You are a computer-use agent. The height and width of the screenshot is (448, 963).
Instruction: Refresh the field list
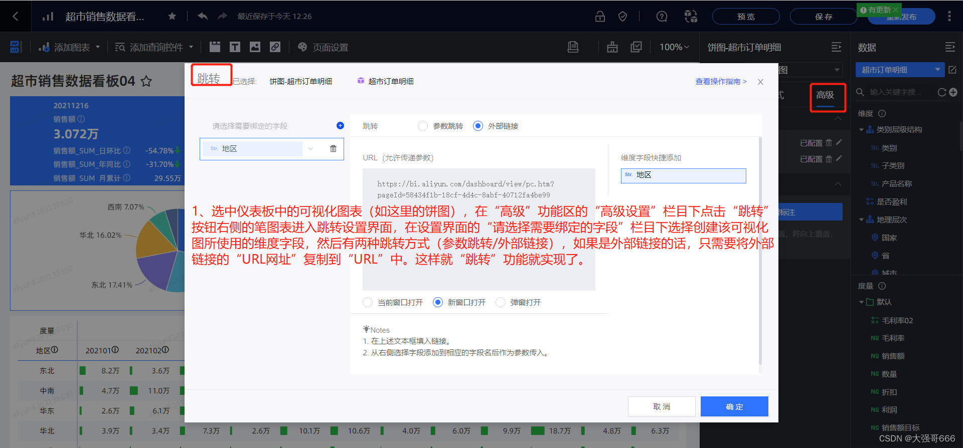(941, 92)
